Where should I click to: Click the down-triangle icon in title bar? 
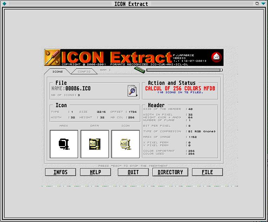point(263,4)
